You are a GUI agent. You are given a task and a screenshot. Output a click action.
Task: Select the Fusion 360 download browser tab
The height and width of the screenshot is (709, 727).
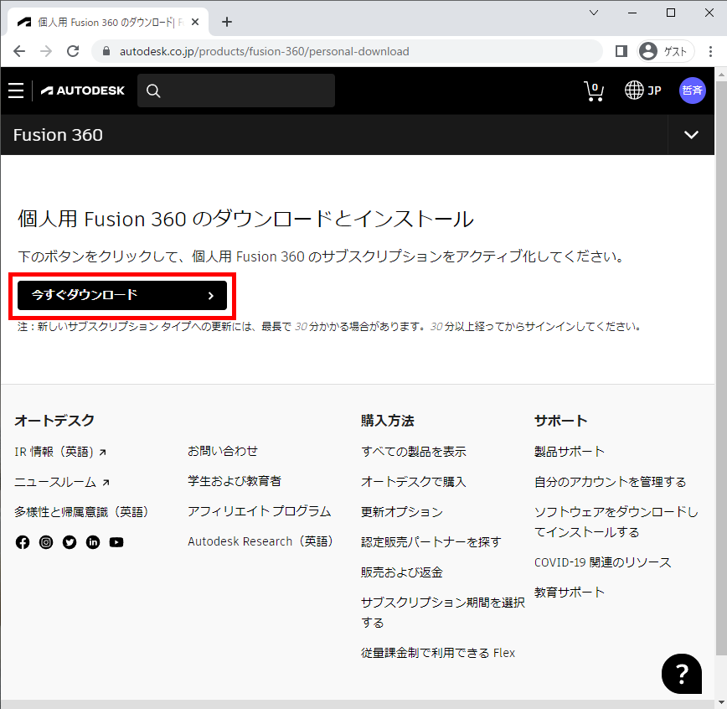click(109, 22)
